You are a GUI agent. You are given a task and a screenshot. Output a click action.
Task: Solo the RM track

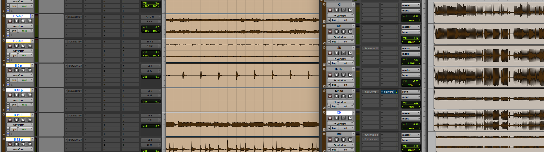343,140
